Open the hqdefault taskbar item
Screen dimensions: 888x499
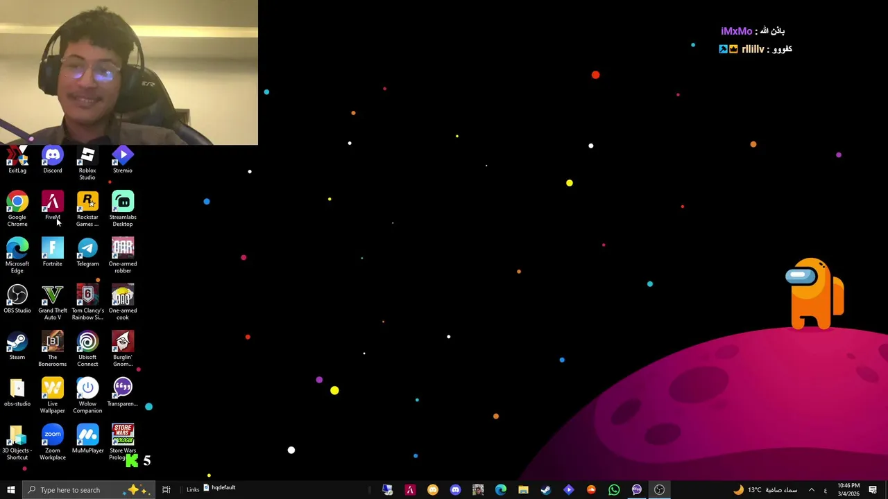click(219, 488)
